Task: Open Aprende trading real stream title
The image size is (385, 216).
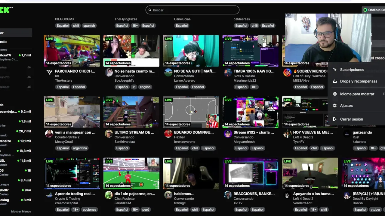Action: (x=75, y=194)
